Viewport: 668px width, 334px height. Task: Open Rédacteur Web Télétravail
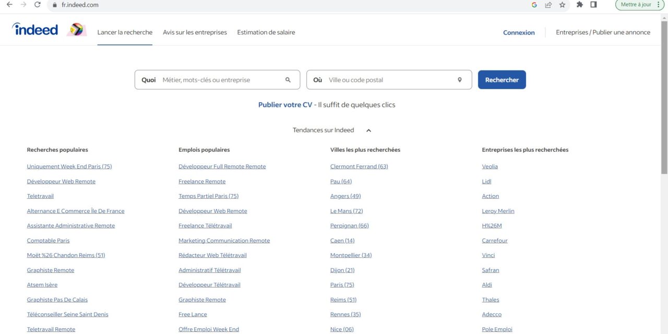tap(212, 255)
